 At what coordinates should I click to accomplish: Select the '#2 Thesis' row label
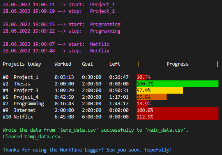click(16, 84)
